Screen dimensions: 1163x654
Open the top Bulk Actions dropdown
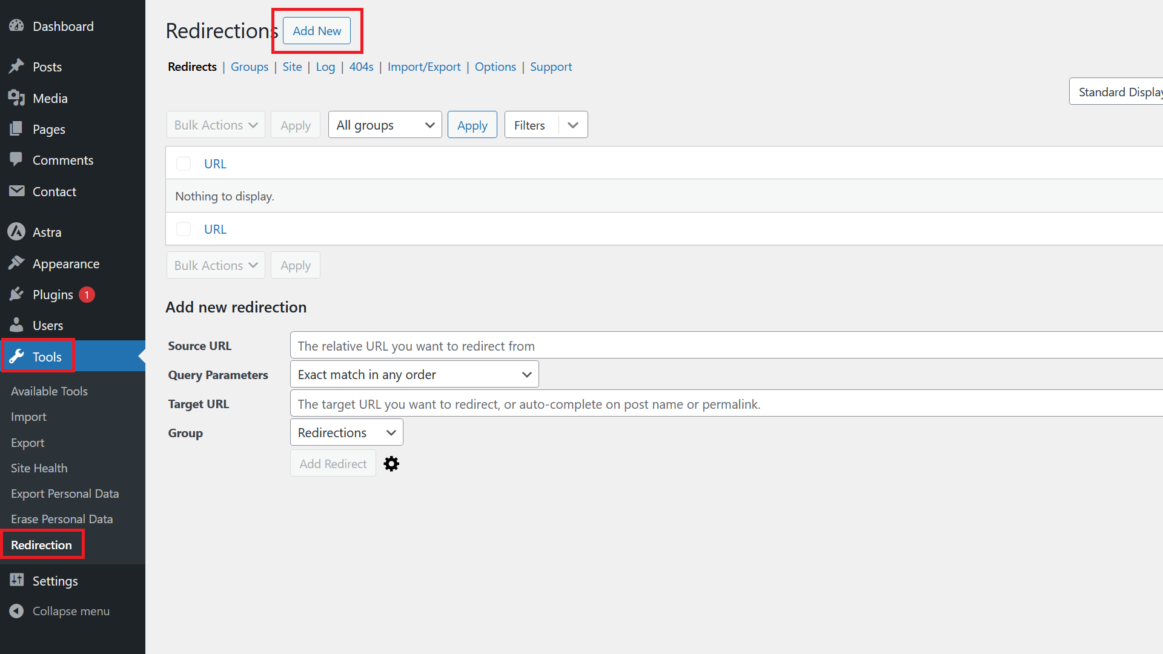click(216, 125)
